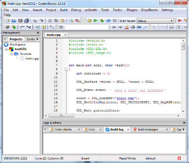This screenshot has width=189, height=163.
Task: Collapse the testSDL project tree node
Action: pyautogui.click(x=6, y=49)
